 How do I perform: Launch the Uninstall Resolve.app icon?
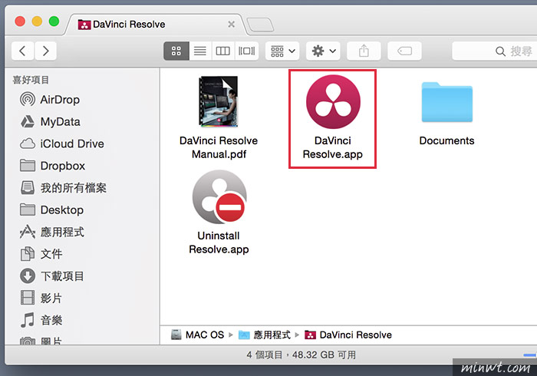pyautogui.click(x=219, y=196)
